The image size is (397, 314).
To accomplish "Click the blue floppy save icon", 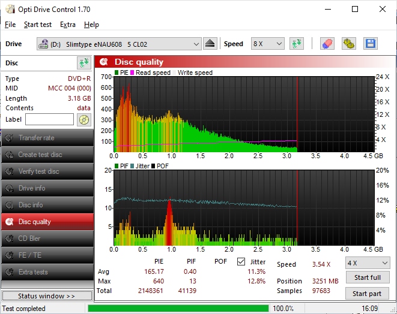I will [x=370, y=44].
